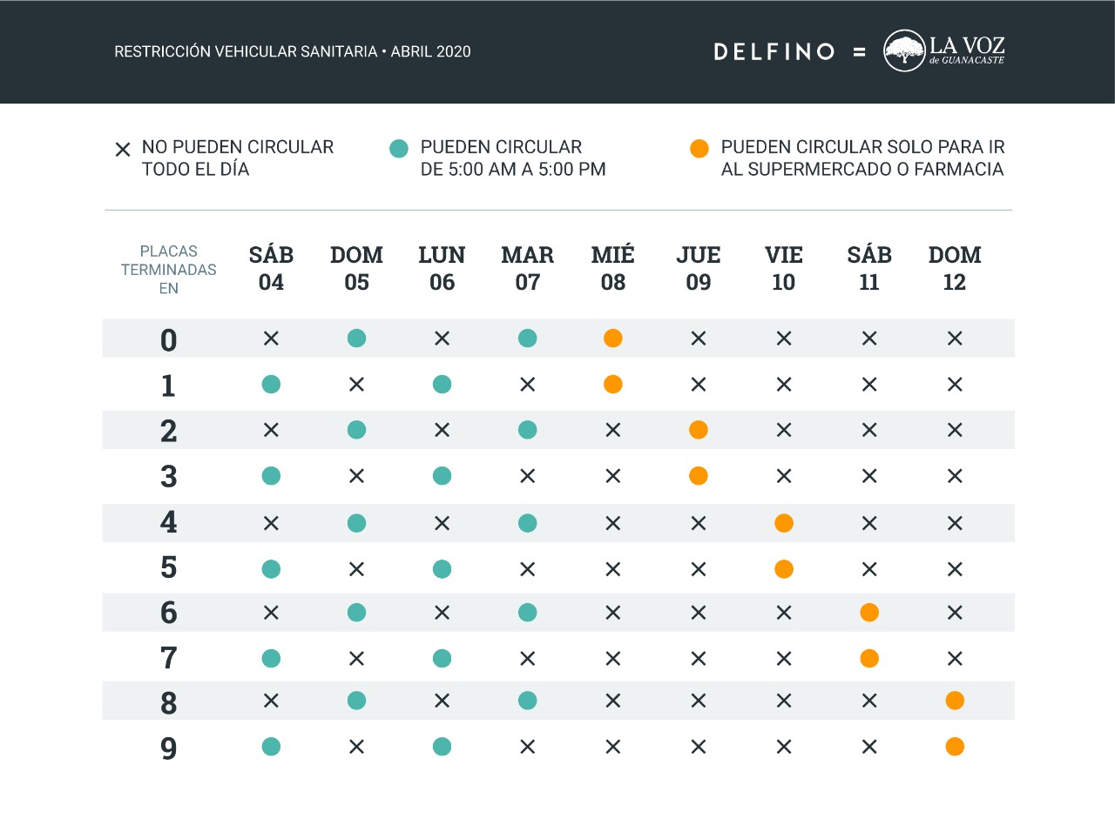The height and width of the screenshot is (825, 1115).
Task: Click orange dot for plate 6 on SÁB 11
Action: (x=869, y=613)
